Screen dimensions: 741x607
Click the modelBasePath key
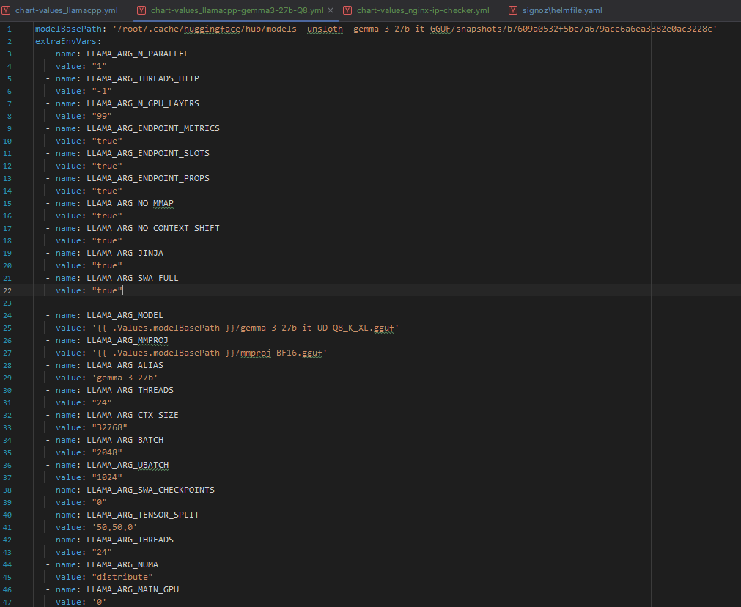tap(68, 29)
